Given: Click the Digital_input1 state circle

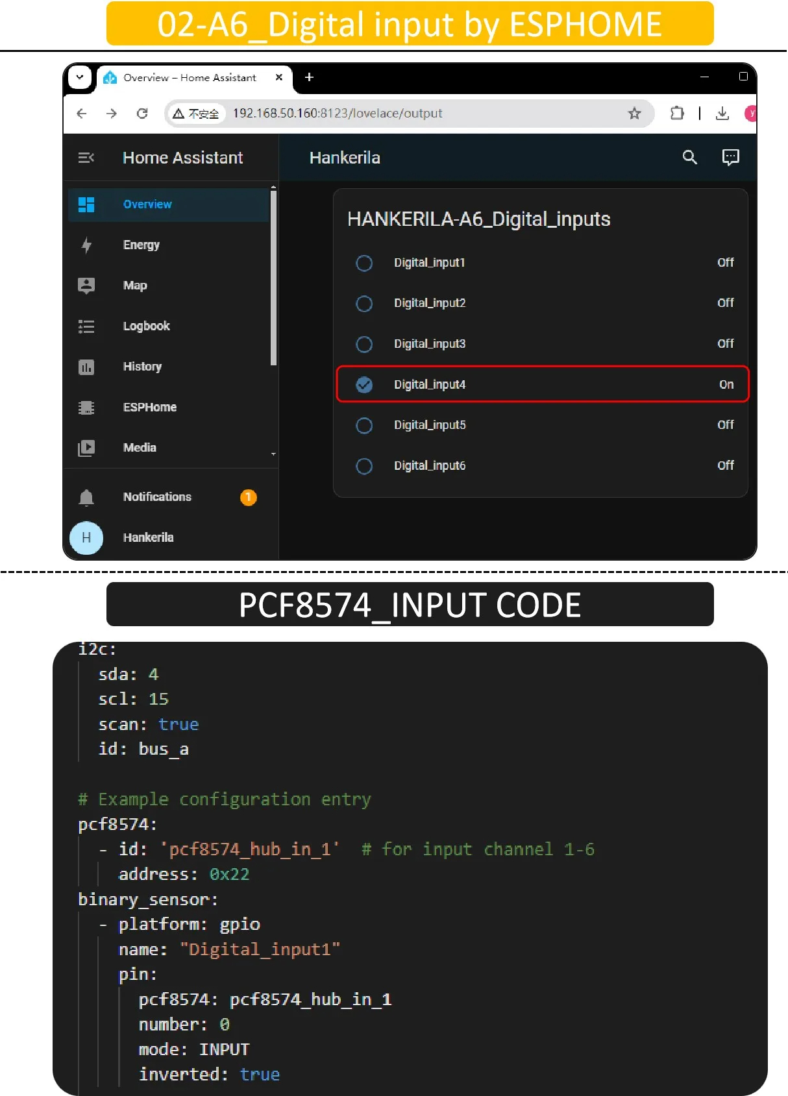Looking at the screenshot, I should tap(365, 263).
